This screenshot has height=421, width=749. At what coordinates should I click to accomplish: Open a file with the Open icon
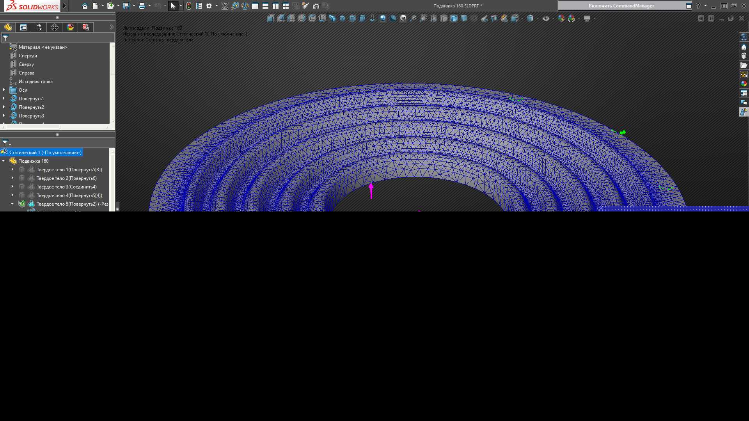tap(110, 6)
